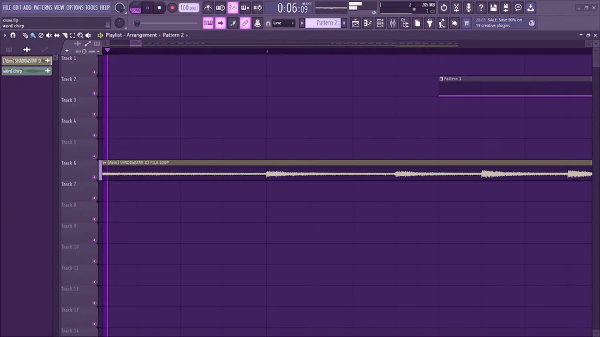Expand breadcrumb arrow after Pattern 2
This screenshot has height=337, width=600.
(x=187, y=35)
